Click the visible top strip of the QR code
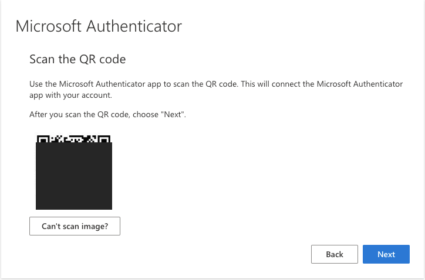Viewport: 425px width, 280px height. 73,139
